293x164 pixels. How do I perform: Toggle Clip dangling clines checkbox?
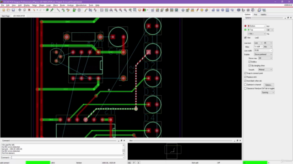click(250, 66)
